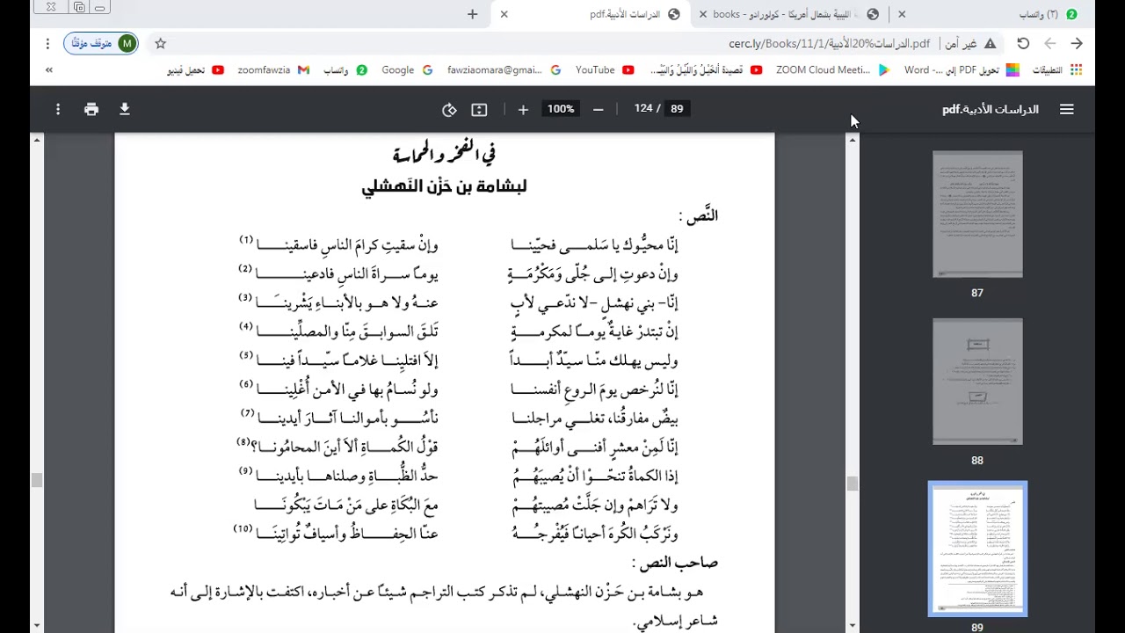The width and height of the screenshot is (1125, 633).
Task: Zoom in on the PDF
Action: 523,109
